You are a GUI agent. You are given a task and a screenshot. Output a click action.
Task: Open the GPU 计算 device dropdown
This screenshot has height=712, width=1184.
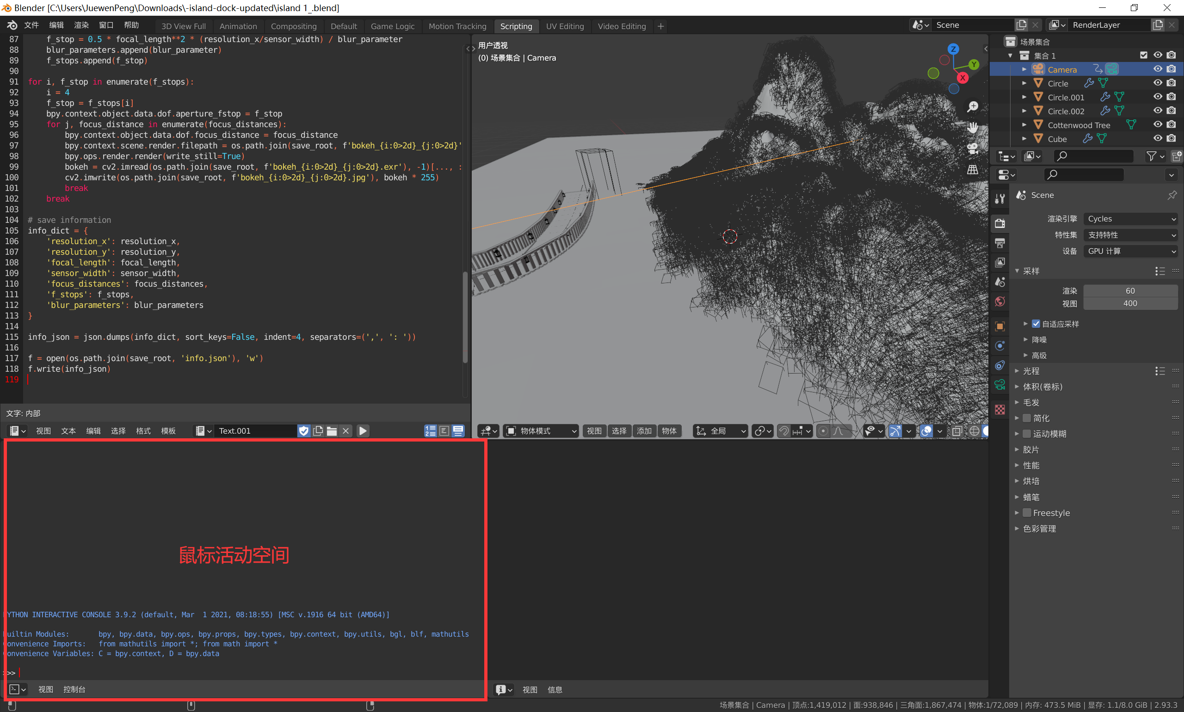pyautogui.click(x=1130, y=251)
